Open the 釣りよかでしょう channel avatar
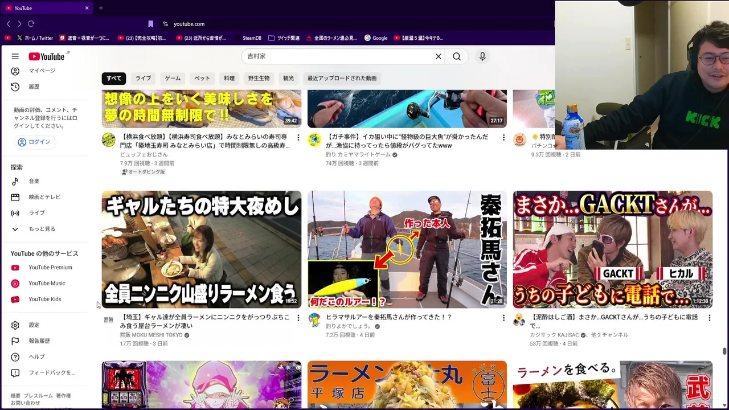This screenshot has height=410, width=729. coord(314,320)
